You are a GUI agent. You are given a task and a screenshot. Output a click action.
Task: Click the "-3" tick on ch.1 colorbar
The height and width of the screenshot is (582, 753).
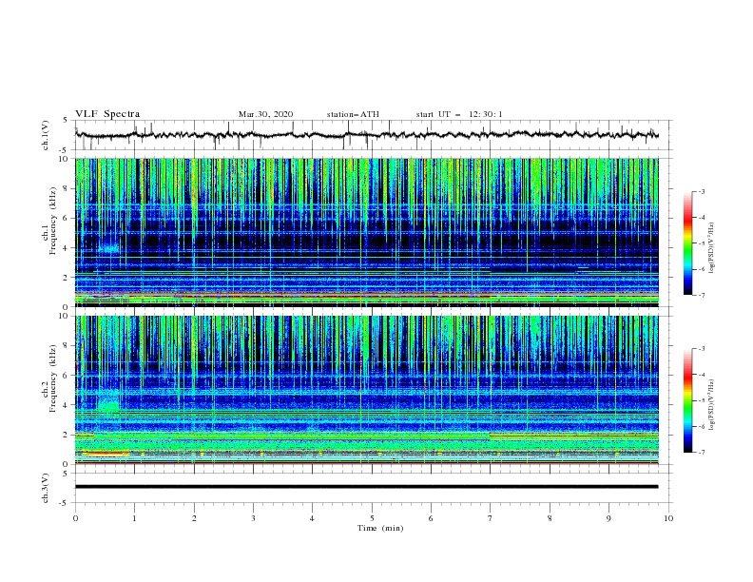click(702, 191)
